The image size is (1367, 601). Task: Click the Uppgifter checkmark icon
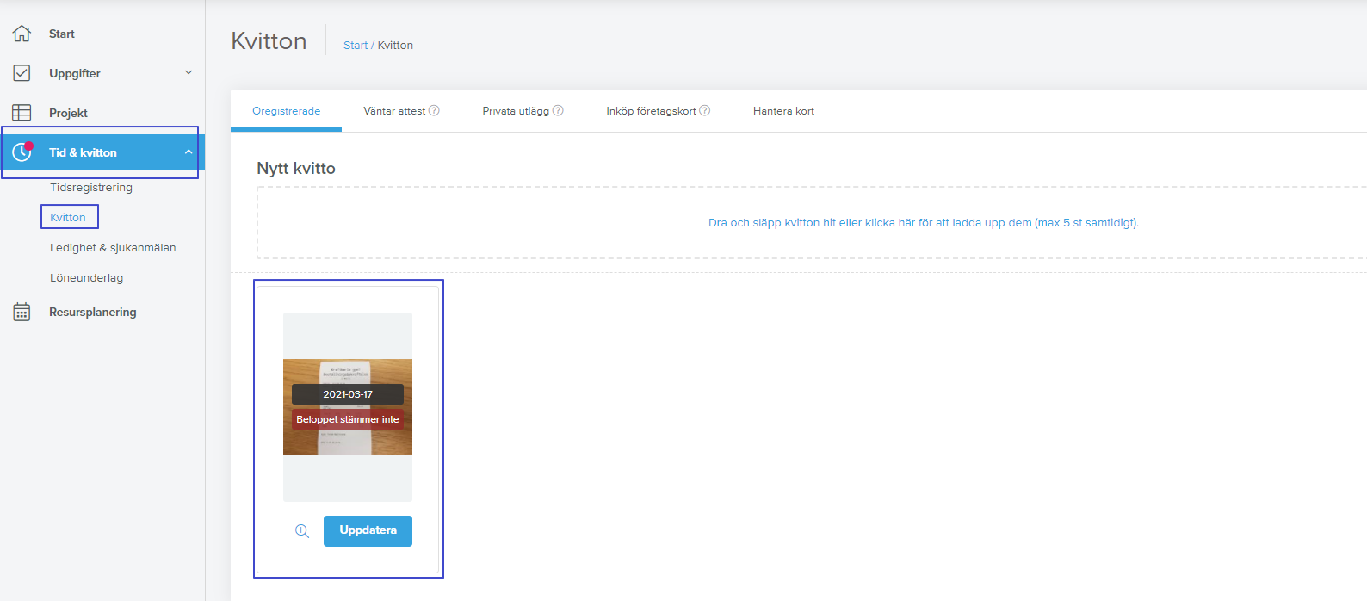[x=22, y=73]
